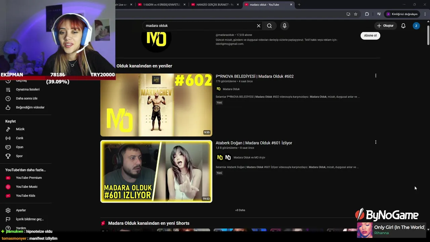Open options menu for Madara Olduk #601 İzliyor video

(376, 142)
